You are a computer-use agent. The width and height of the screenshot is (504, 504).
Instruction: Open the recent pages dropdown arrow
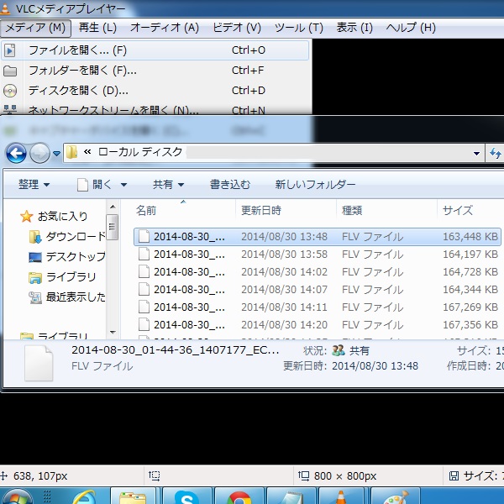click(x=57, y=154)
